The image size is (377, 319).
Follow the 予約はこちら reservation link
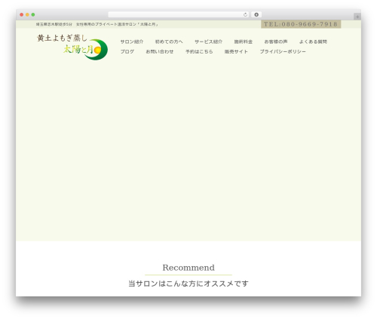point(199,51)
